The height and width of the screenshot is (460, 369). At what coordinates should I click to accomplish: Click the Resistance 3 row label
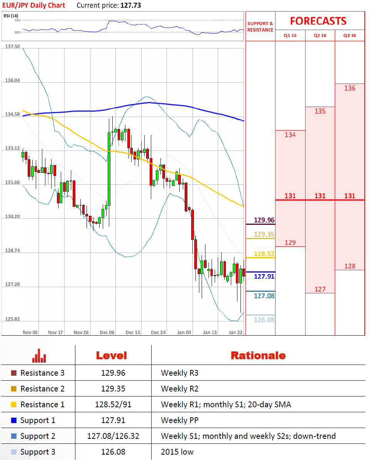pos(42,373)
